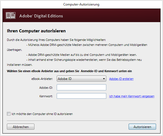Open the eBook-Anbieter combo box showing Adobe ID
This screenshot has height=136, width=163.
(x=81, y=79)
